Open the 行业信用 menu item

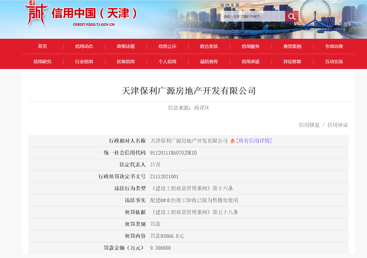pyautogui.click(x=84, y=62)
